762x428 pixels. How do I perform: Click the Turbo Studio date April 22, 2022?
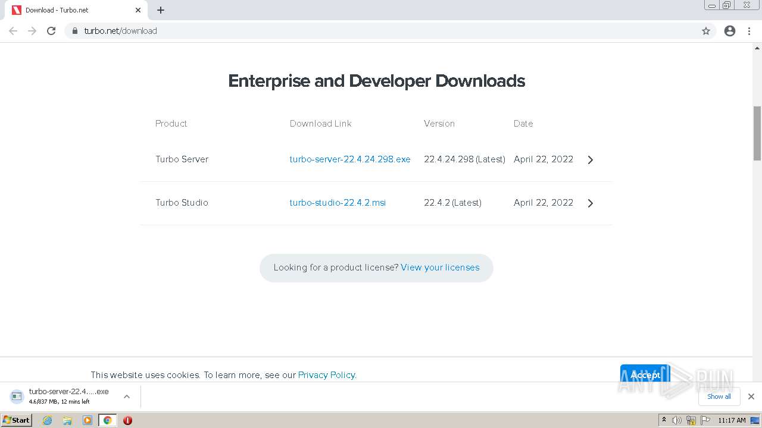coord(544,203)
